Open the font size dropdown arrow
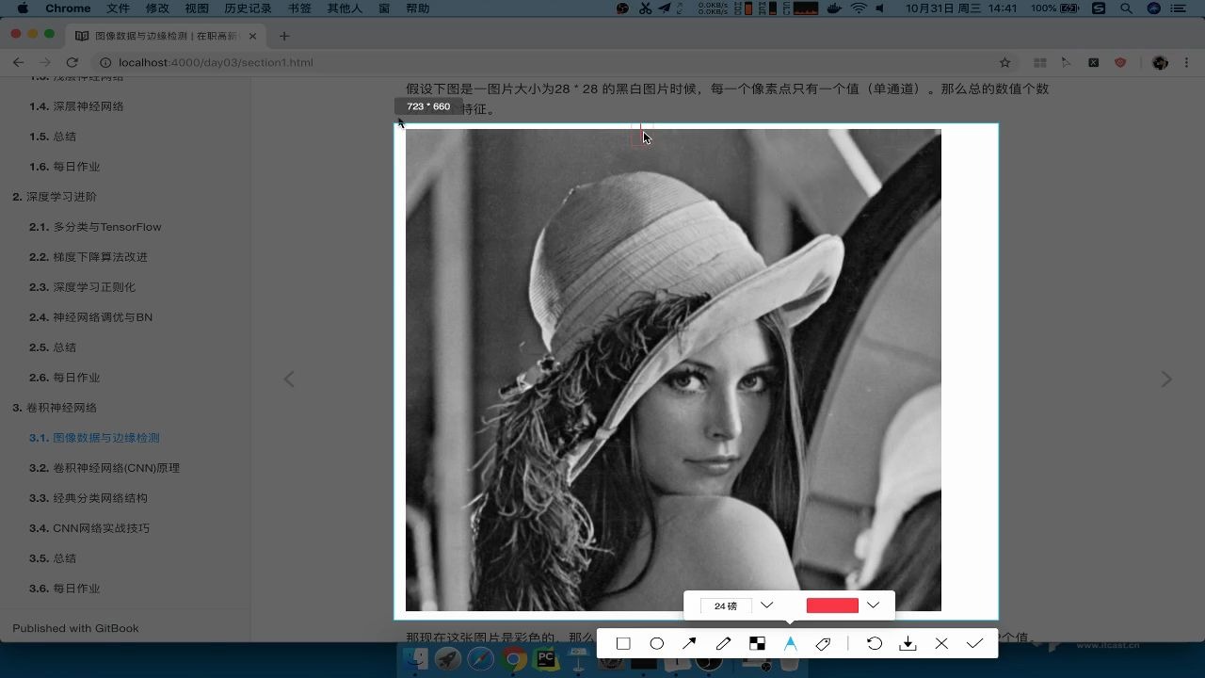Image resolution: width=1205 pixels, height=678 pixels. 766,605
